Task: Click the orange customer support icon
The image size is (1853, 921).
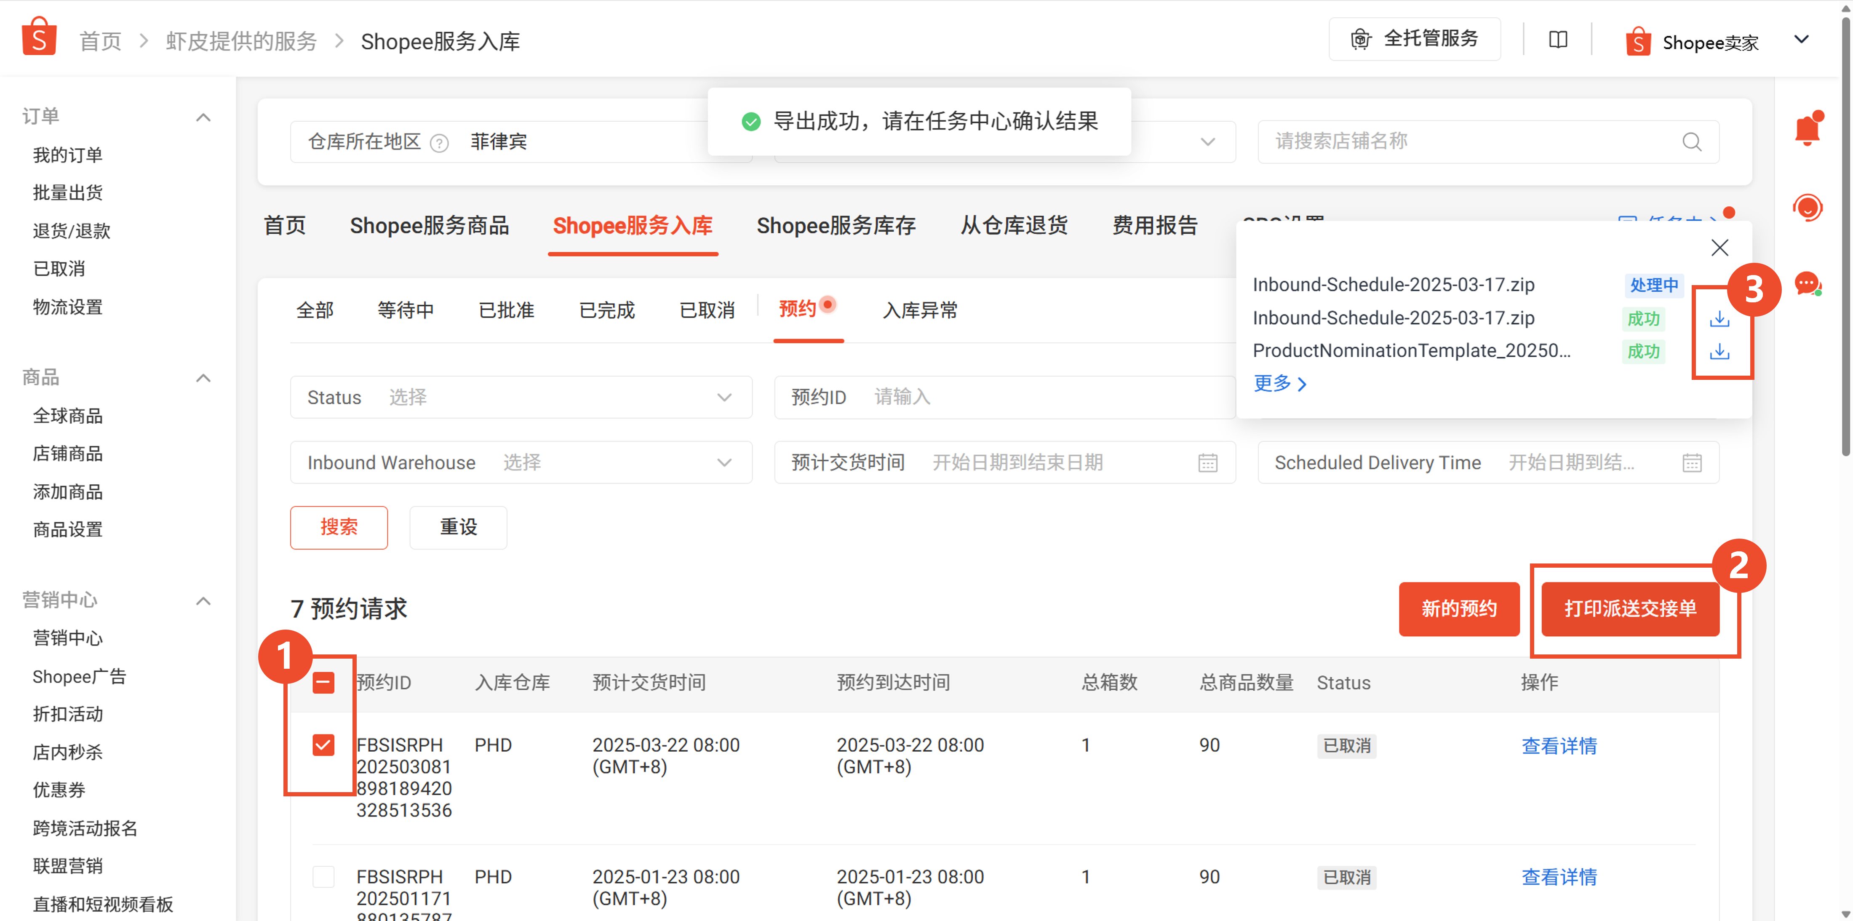Action: tap(1807, 208)
